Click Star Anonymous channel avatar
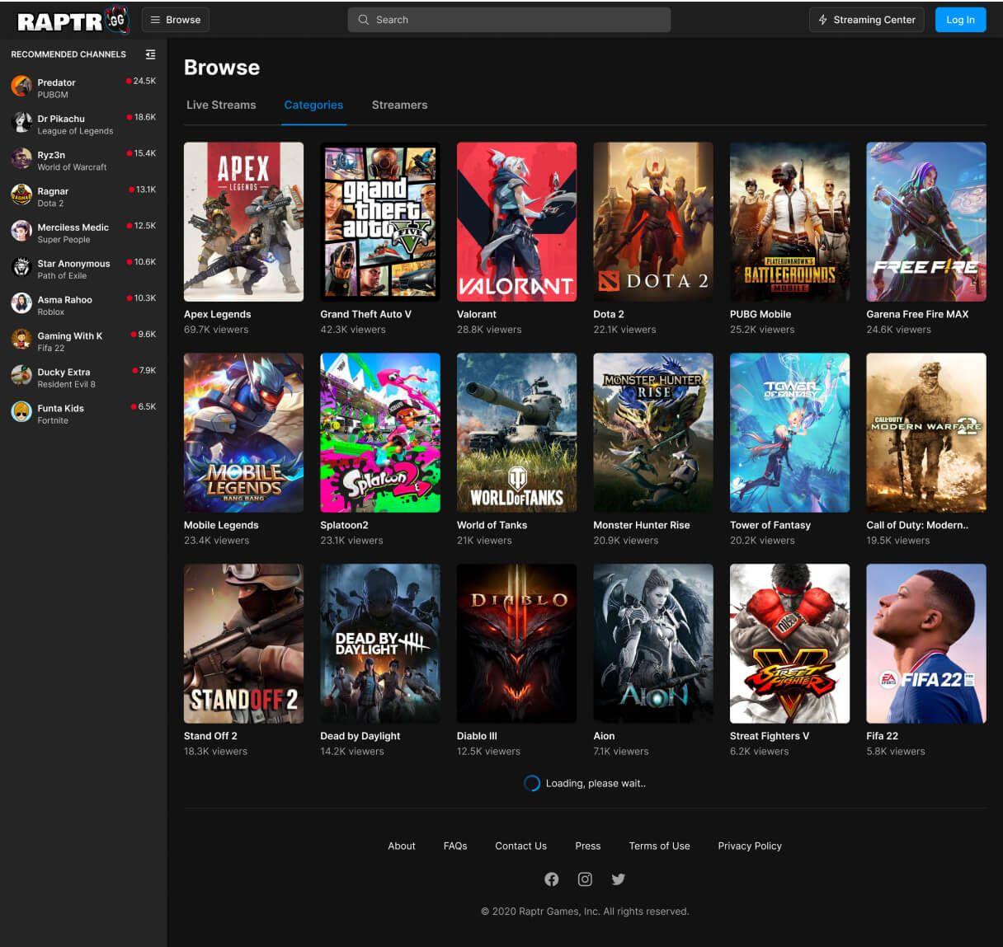Screen dimensions: 1003x947 [21, 267]
